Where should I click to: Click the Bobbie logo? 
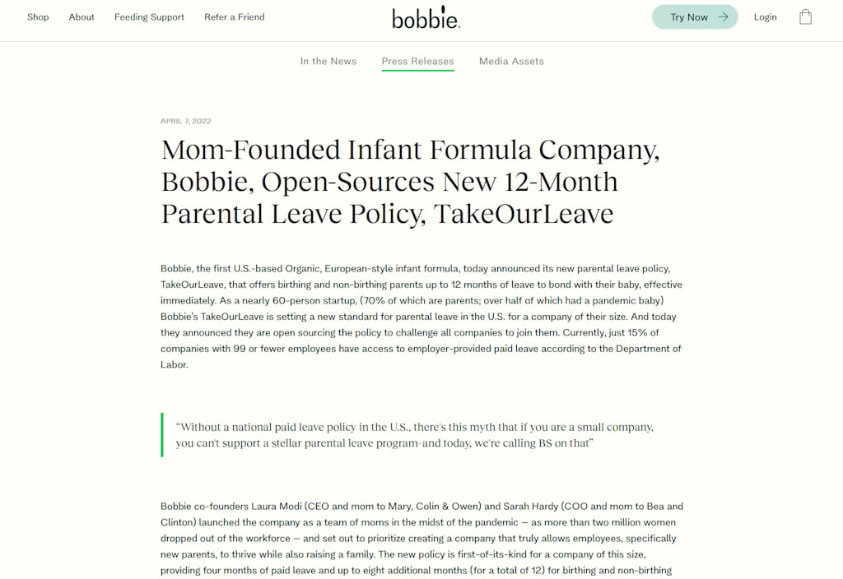(425, 18)
